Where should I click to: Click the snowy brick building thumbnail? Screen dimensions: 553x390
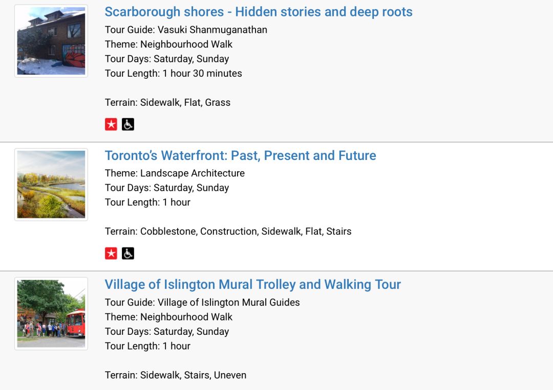pyautogui.click(x=51, y=41)
